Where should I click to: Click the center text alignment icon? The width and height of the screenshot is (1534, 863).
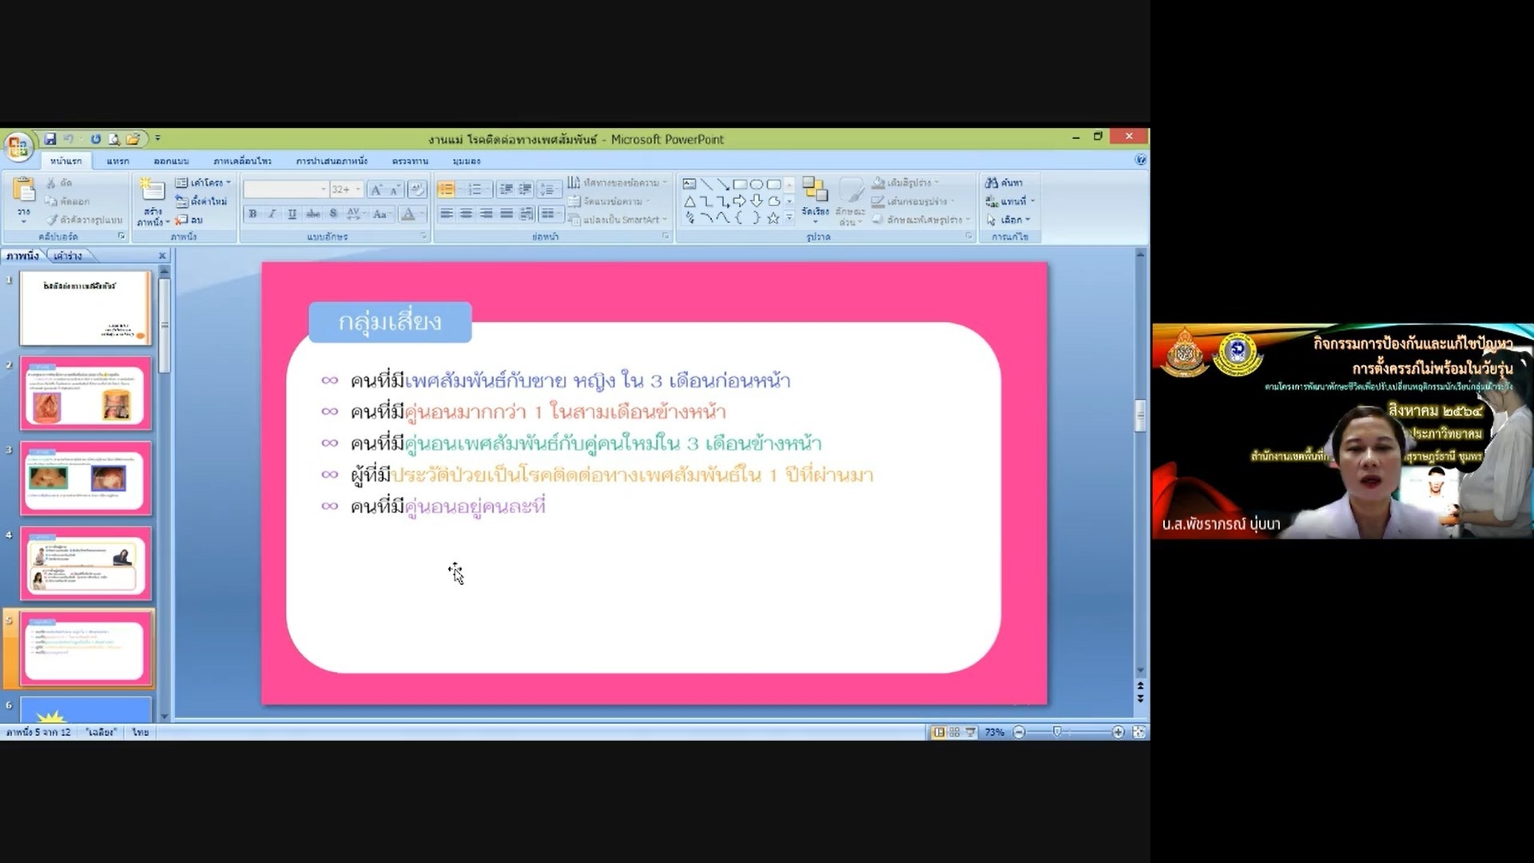[466, 213]
